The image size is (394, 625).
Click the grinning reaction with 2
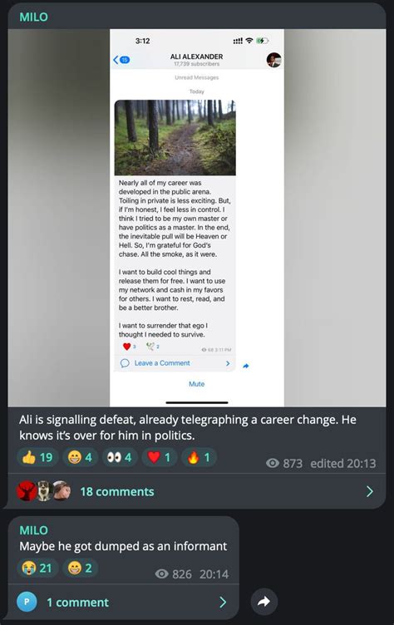coord(80,568)
